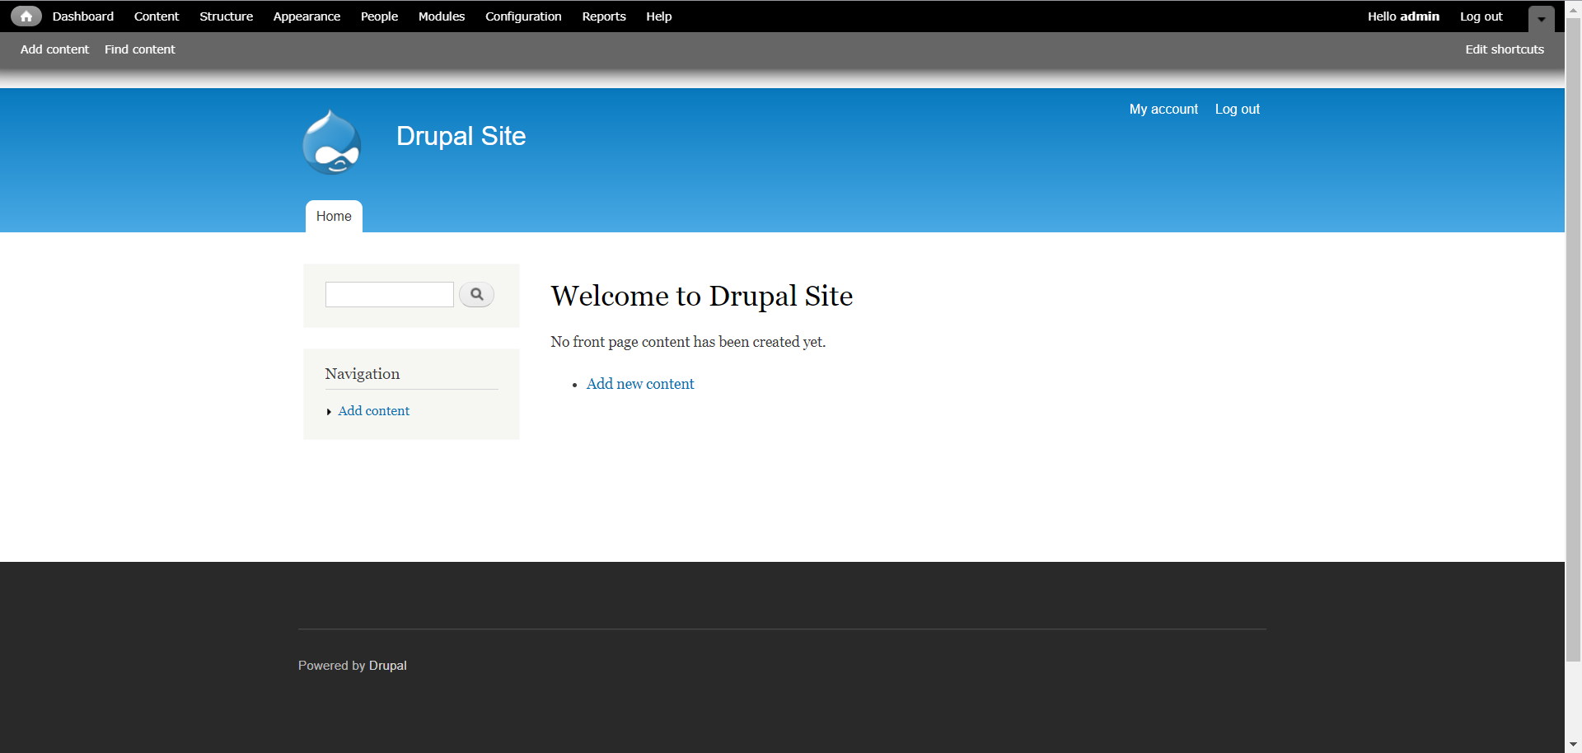
Task: Open the People admin menu
Action: [379, 16]
